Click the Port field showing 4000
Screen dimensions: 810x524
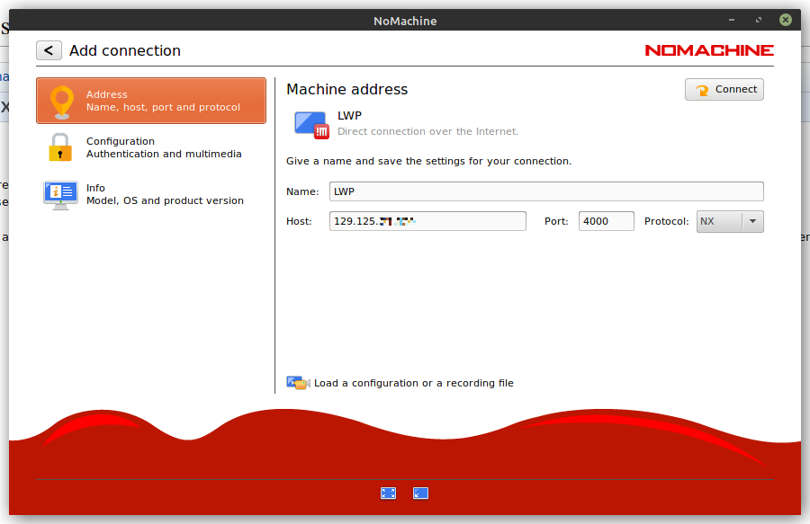[606, 221]
